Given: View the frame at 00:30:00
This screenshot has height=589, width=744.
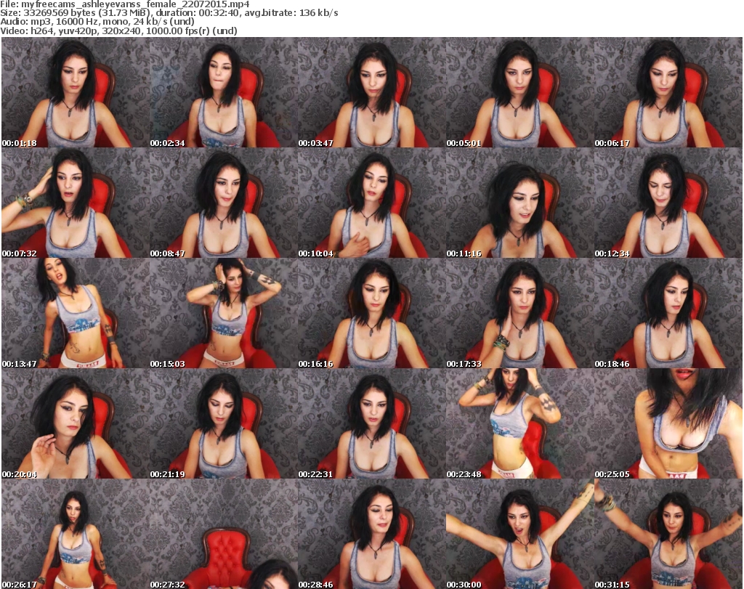Looking at the screenshot, I should (x=520, y=534).
